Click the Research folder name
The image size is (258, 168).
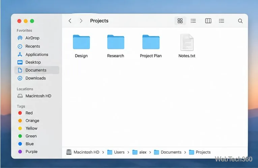tap(115, 56)
